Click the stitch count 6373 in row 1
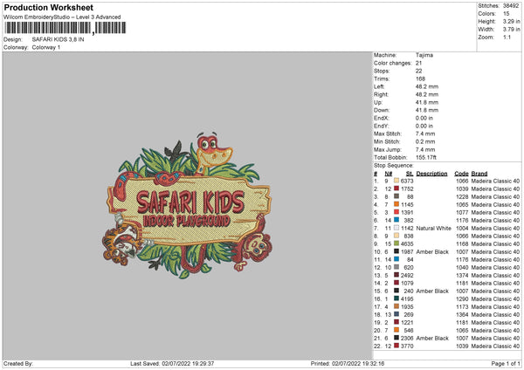Viewport: 524px width, 370px height. (407, 181)
